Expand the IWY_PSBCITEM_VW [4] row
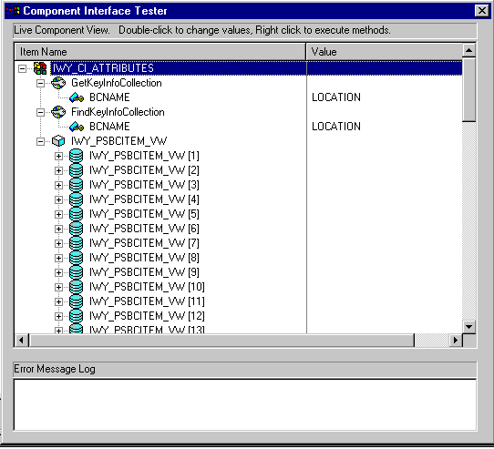Image resolution: width=494 pixels, height=449 pixels. pyautogui.click(x=58, y=200)
